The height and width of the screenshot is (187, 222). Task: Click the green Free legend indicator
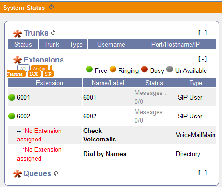(89, 69)
